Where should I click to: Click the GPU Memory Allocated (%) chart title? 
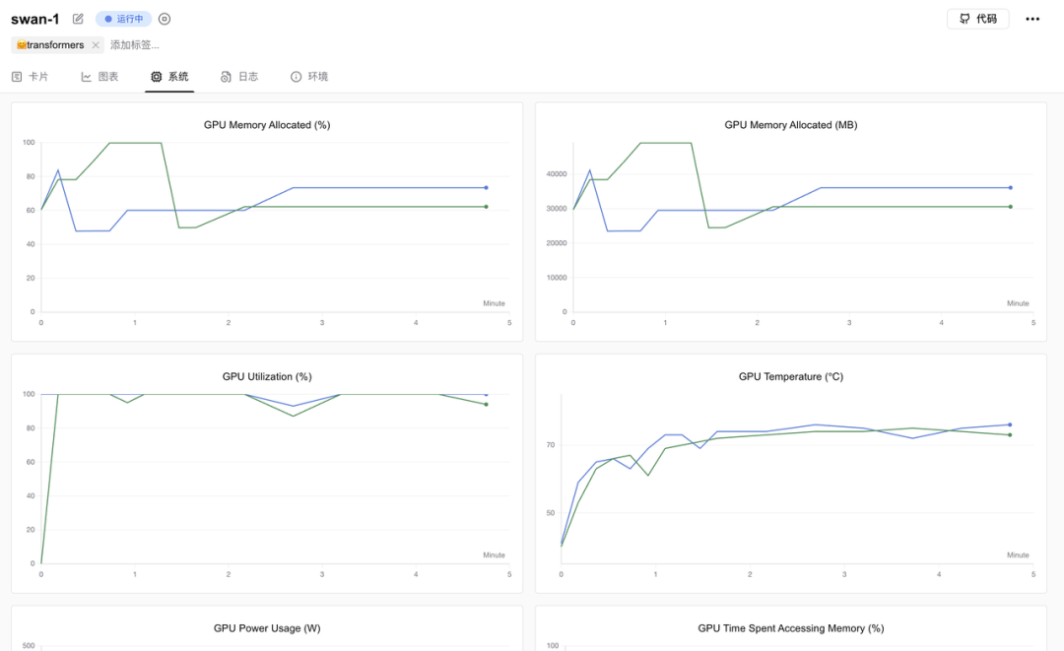pyautogui.click(x=267, y=125)
